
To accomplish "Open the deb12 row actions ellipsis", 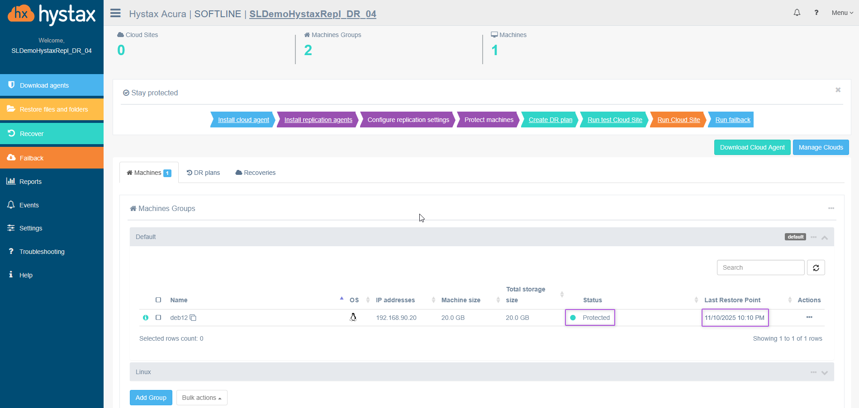I will pos(809,317).
